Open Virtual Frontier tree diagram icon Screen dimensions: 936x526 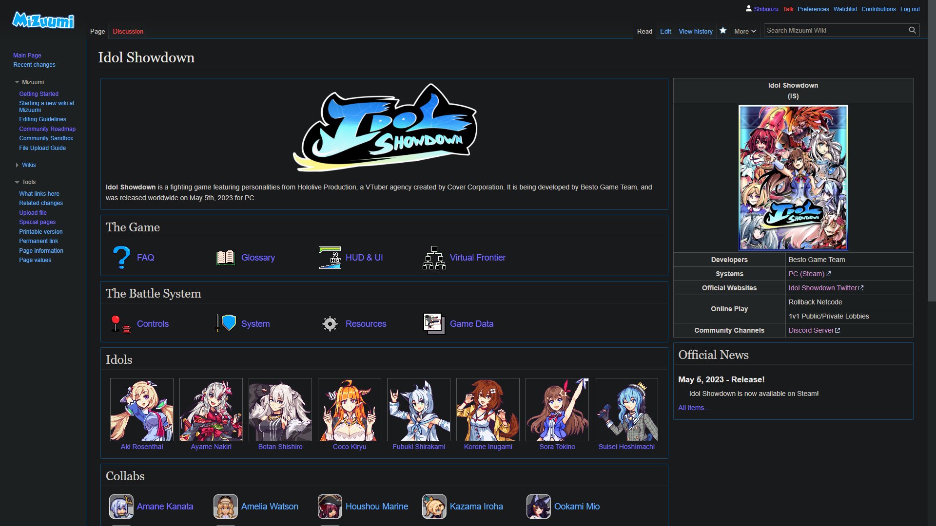tap(434, 258)
